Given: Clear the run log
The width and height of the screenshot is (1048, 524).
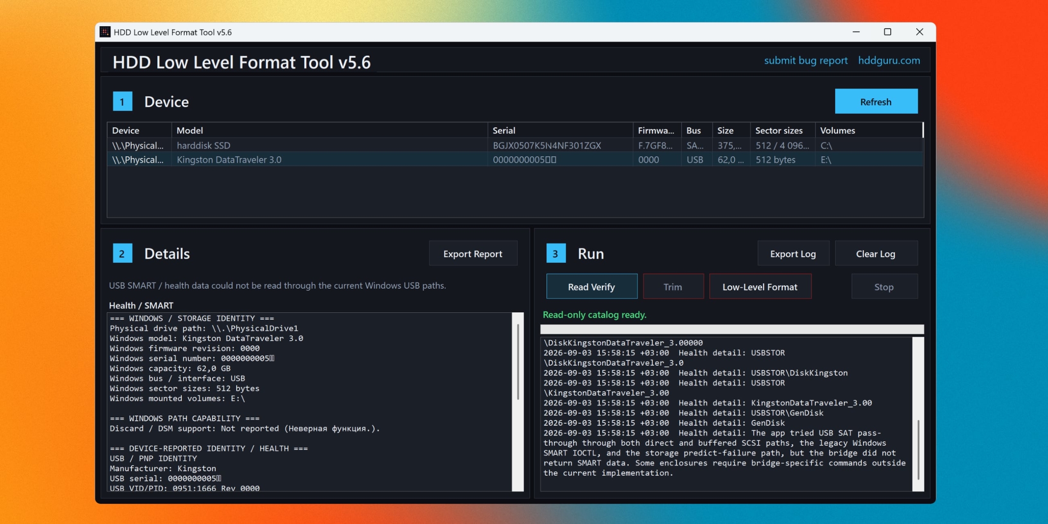Looking at the screenshot, I should pos(876,253).
